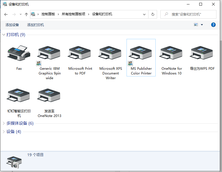Select Generic IBM Graphics 9pin wide printer
This screenshot has height=172, width=222.
(49, 53)
